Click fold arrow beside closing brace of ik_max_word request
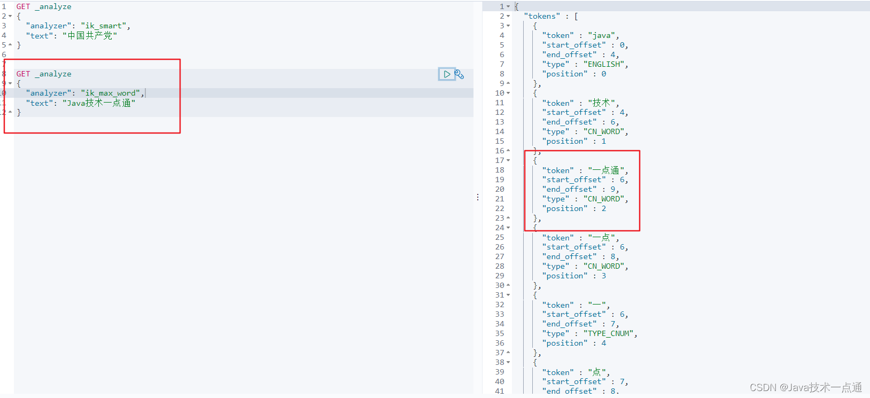The height and width of the screenshot is (398, 870). (10, 112)
